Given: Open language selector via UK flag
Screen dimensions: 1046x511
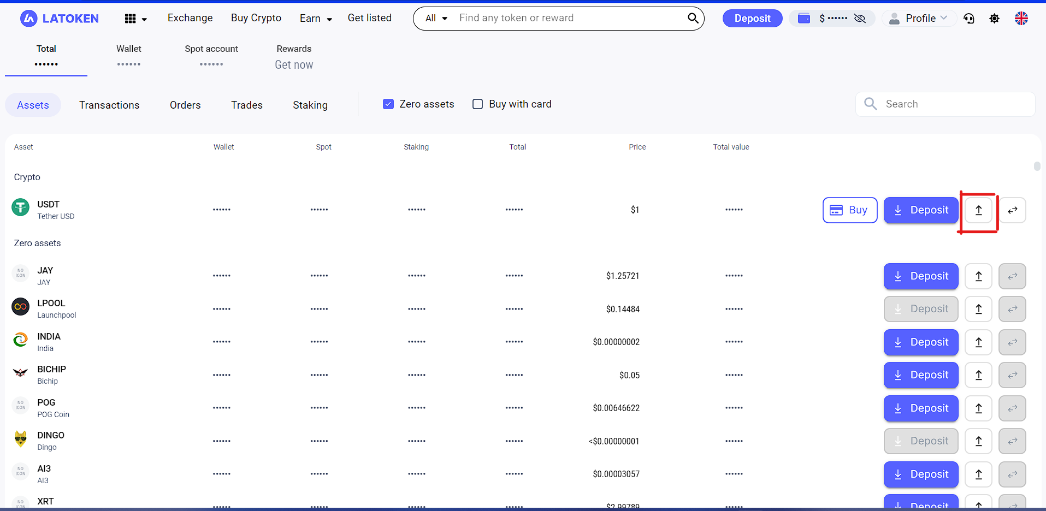Looking at the screenshot, I should coord(1021,19).
